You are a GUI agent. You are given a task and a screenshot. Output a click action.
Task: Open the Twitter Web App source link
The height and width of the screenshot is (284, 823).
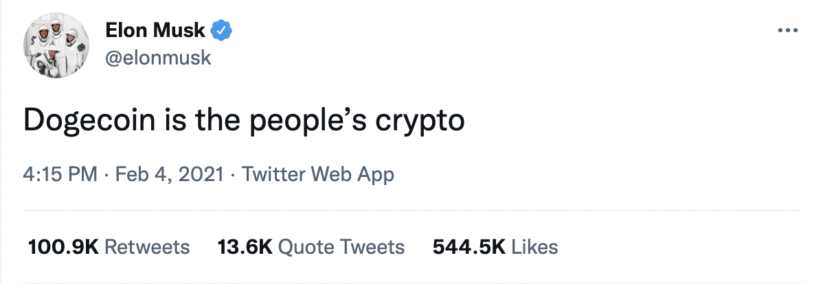pos(318,174)
